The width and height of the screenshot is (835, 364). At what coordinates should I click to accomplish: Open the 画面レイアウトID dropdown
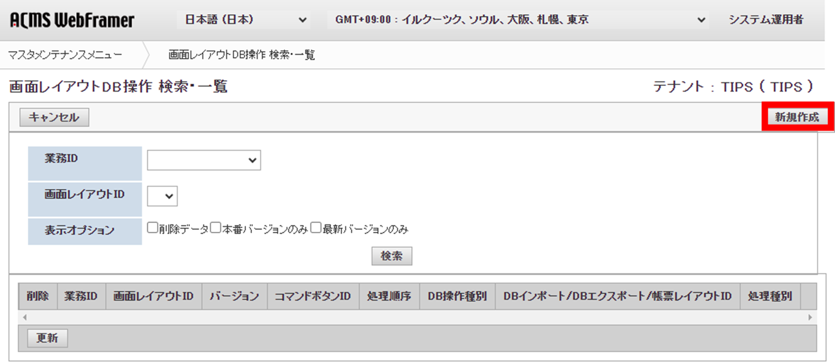pos(162,196)
